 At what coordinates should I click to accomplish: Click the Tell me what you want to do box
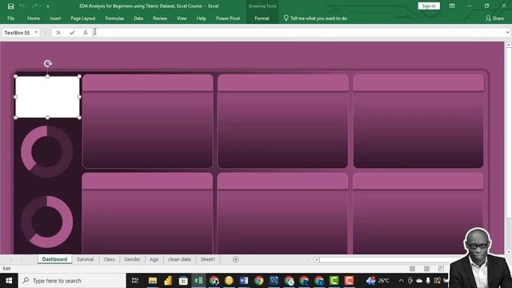tap(315, 18)
